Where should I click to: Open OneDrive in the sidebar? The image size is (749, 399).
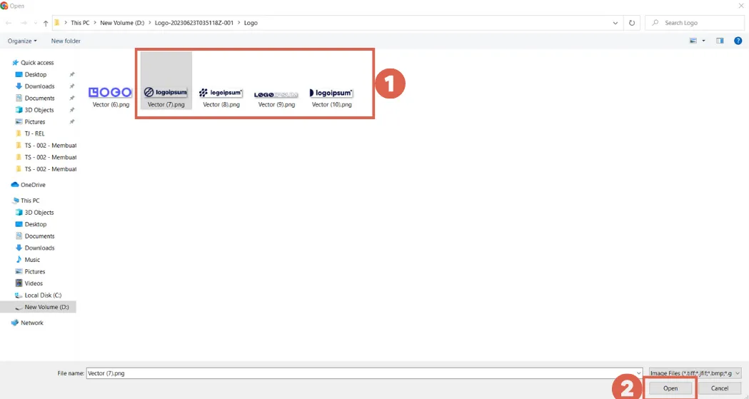pos(32,185)
